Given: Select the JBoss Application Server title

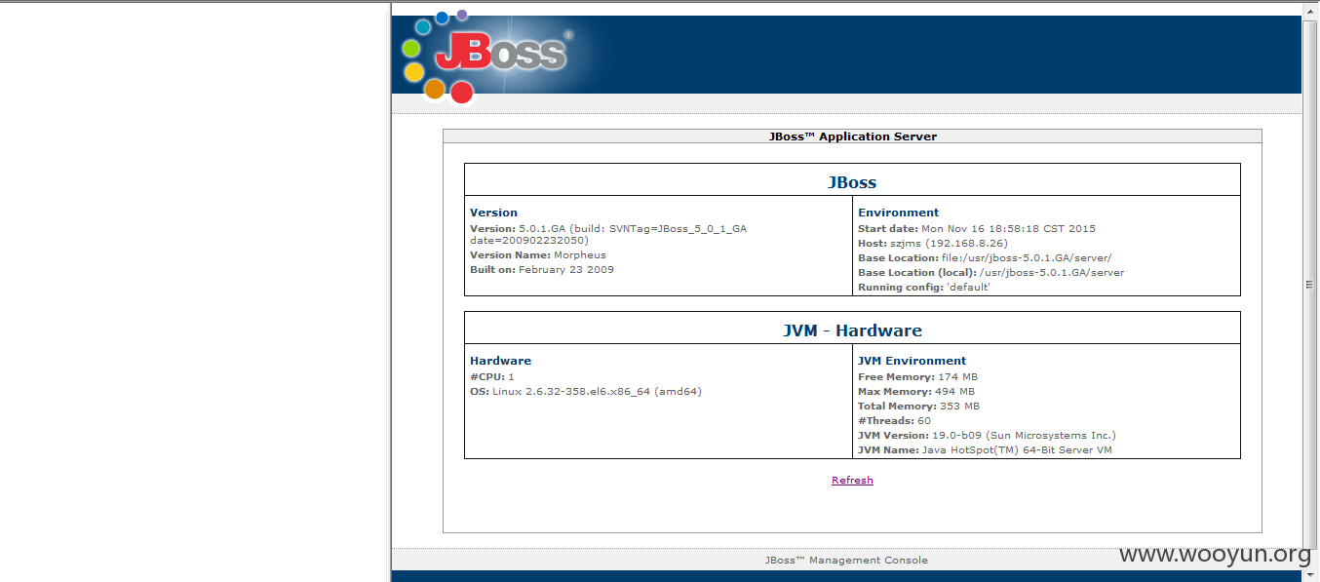Looking at the screenshot, I should (852, 136).
